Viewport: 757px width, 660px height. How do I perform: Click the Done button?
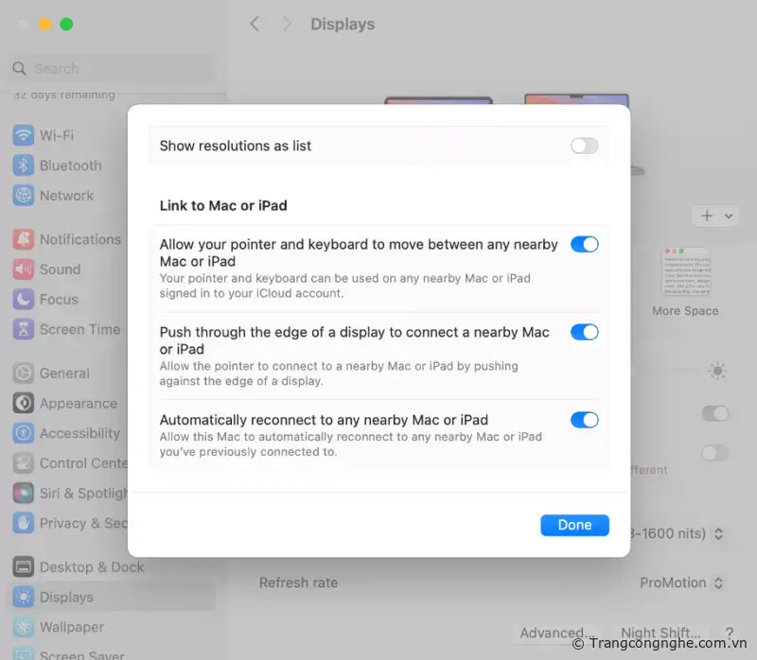574,525
